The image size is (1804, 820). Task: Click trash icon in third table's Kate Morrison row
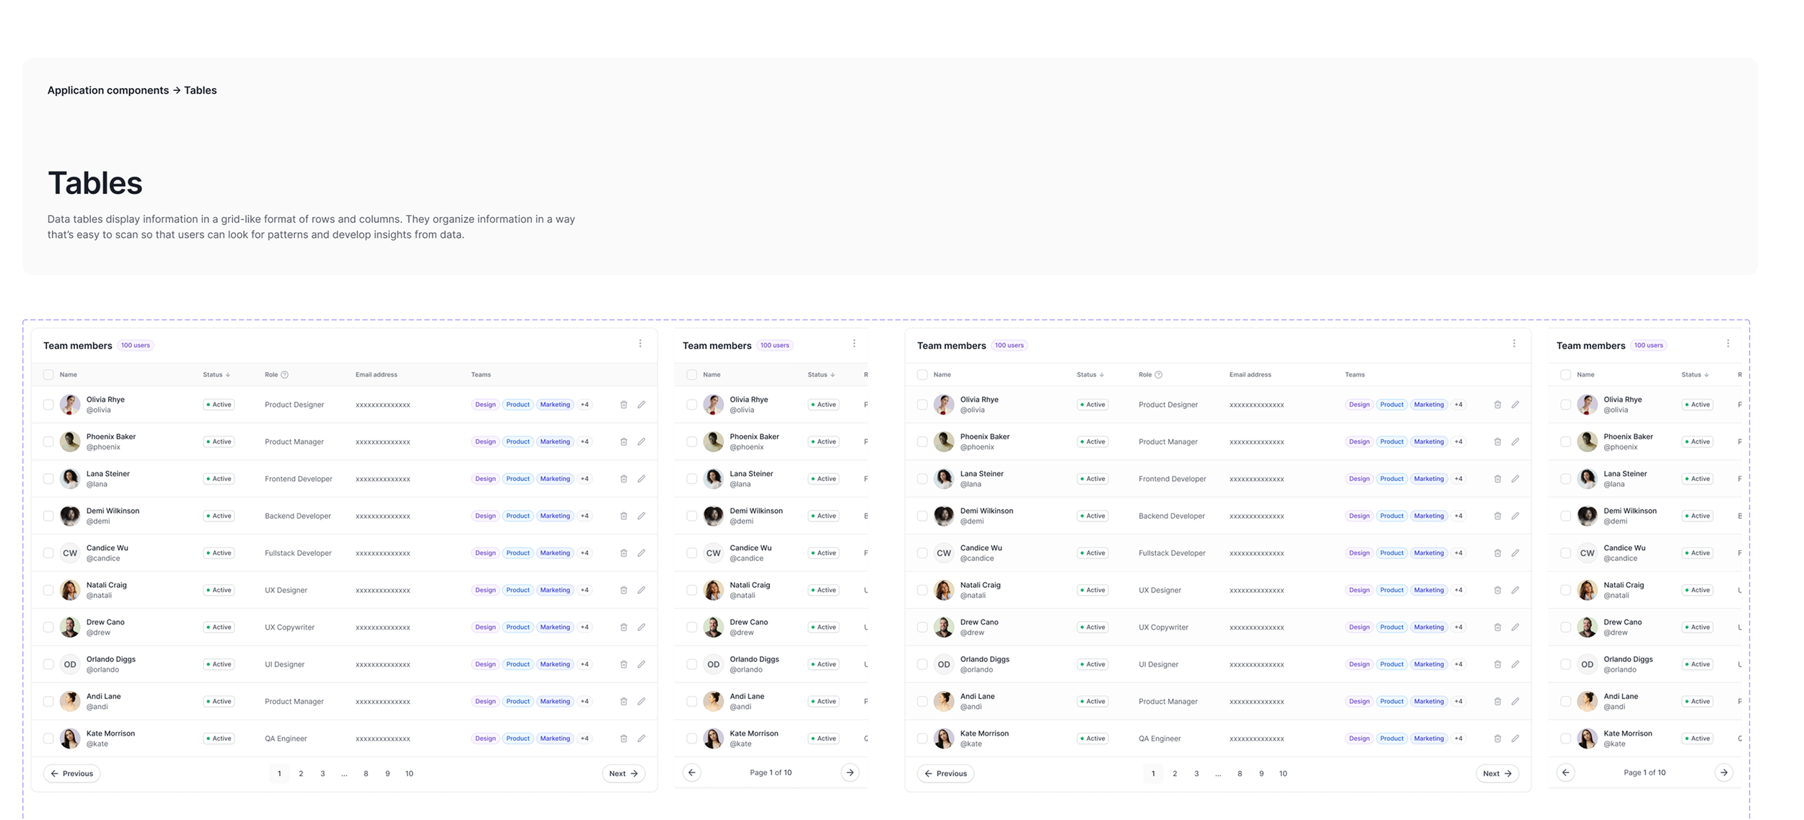(1497, 739)
